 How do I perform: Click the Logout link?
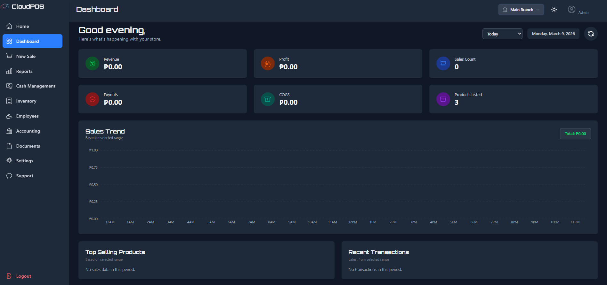point(24,276)
